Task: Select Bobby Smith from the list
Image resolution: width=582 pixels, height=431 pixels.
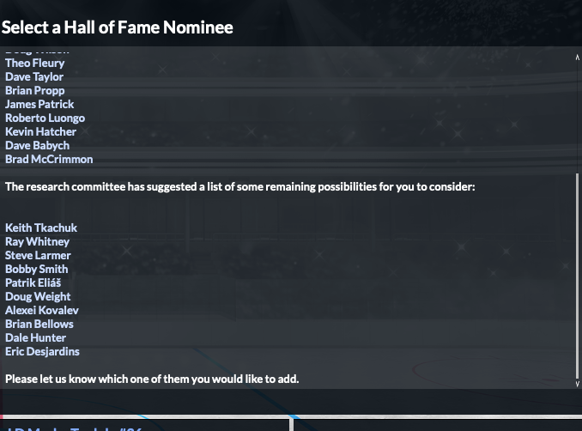Action: coord(36,269)
